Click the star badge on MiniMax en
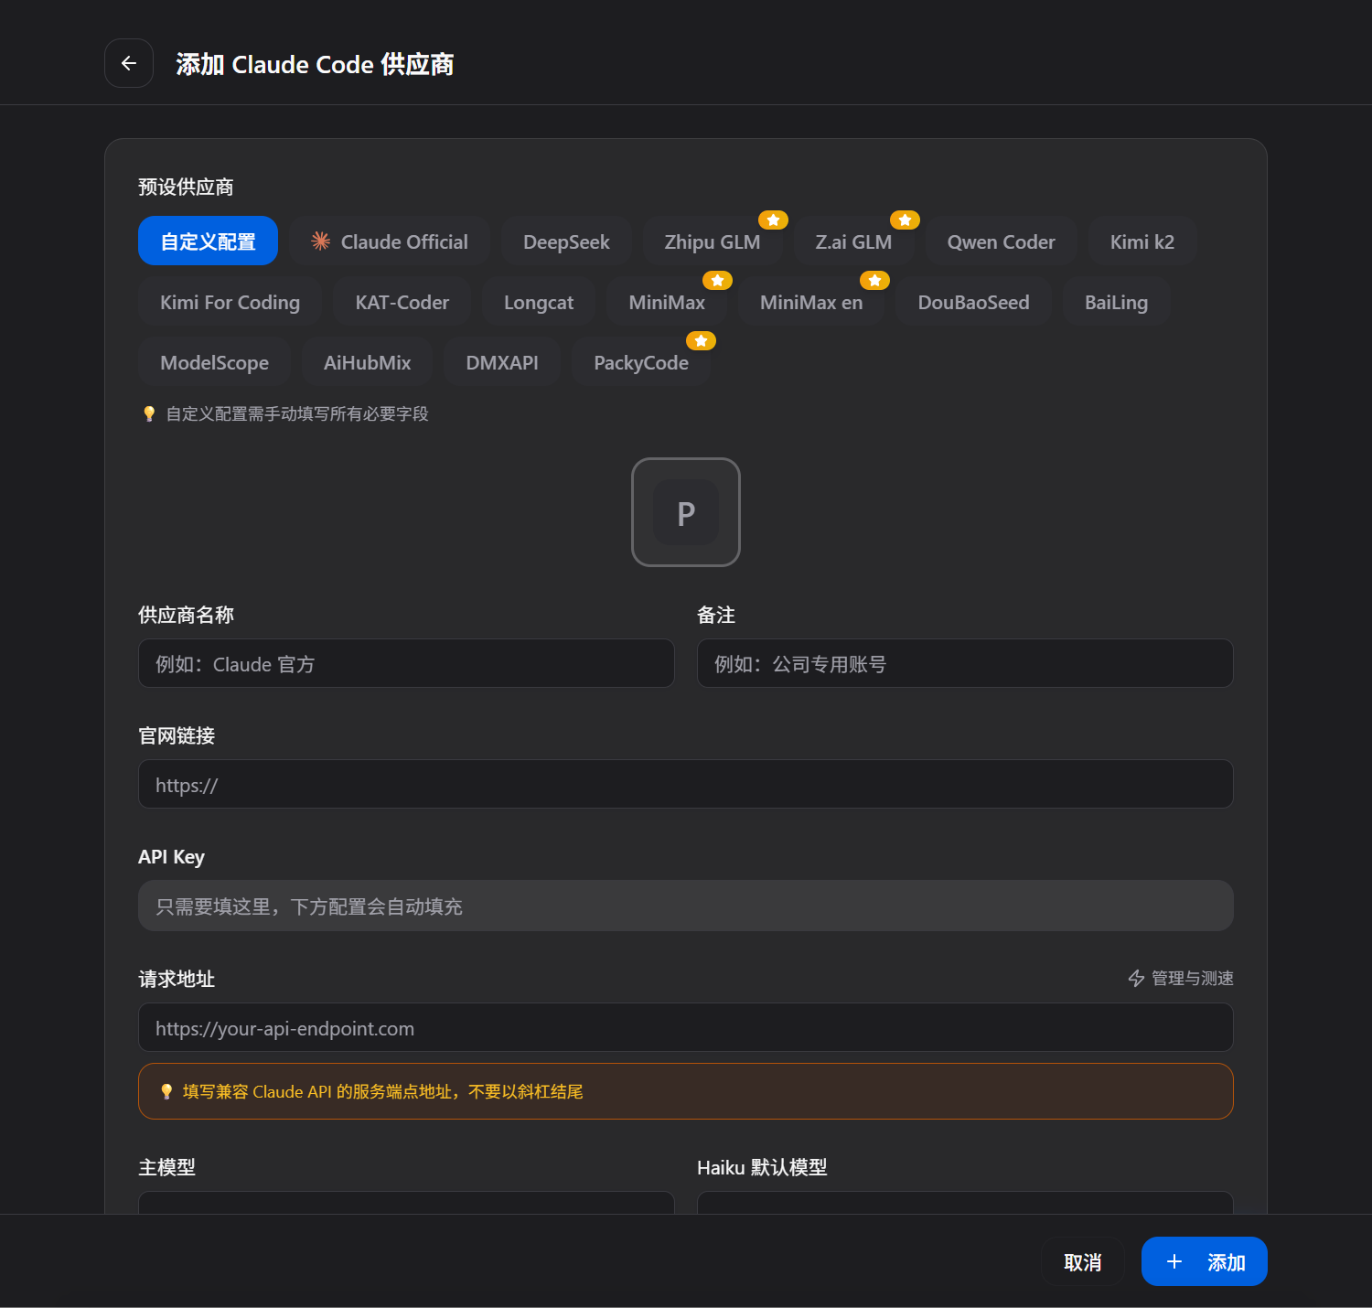 tap(874, 281)
